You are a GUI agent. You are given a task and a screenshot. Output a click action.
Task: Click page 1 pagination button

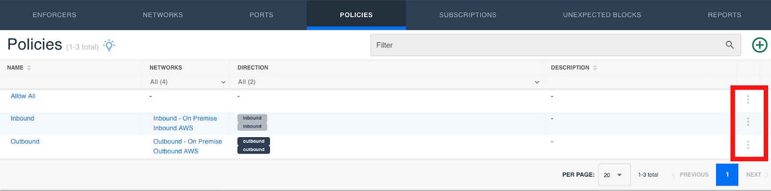(727, 175)
